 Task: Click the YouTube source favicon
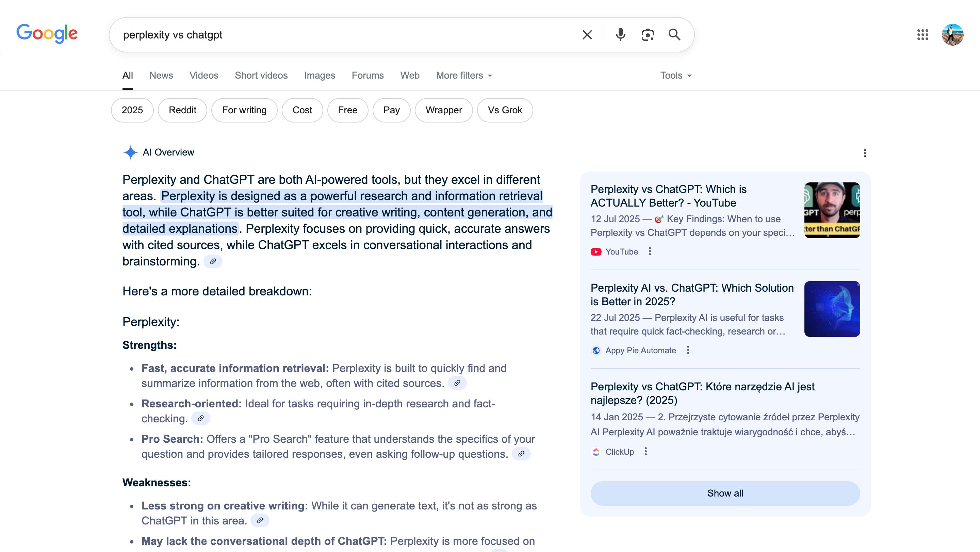(x=596, y=251)
